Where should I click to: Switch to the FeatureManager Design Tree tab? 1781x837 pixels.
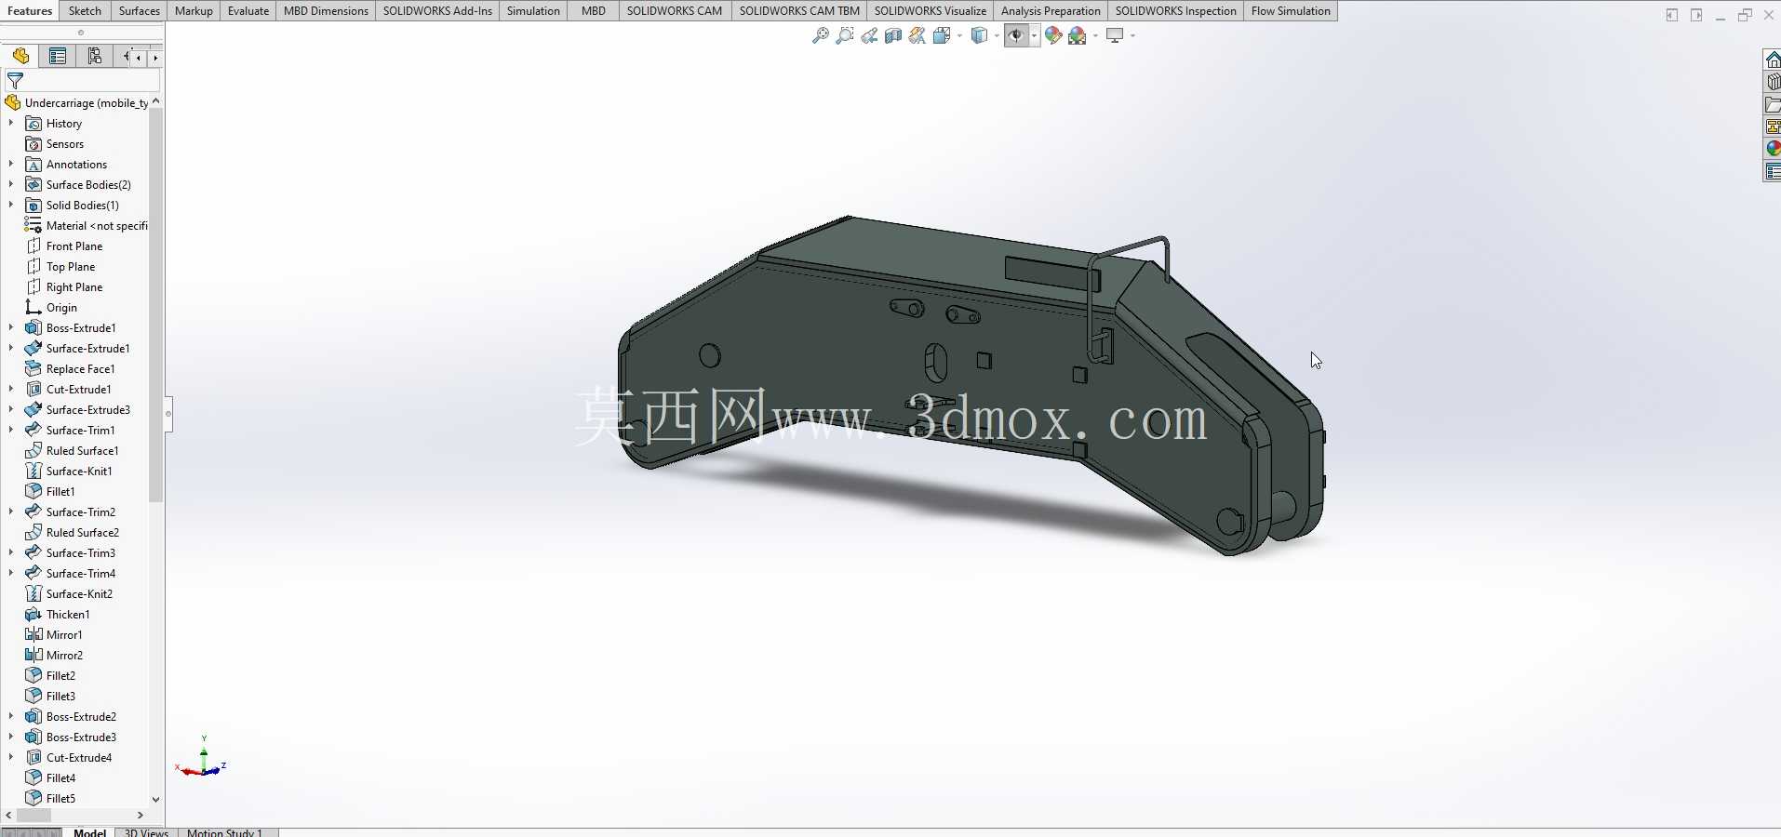[x=20, y=57]
